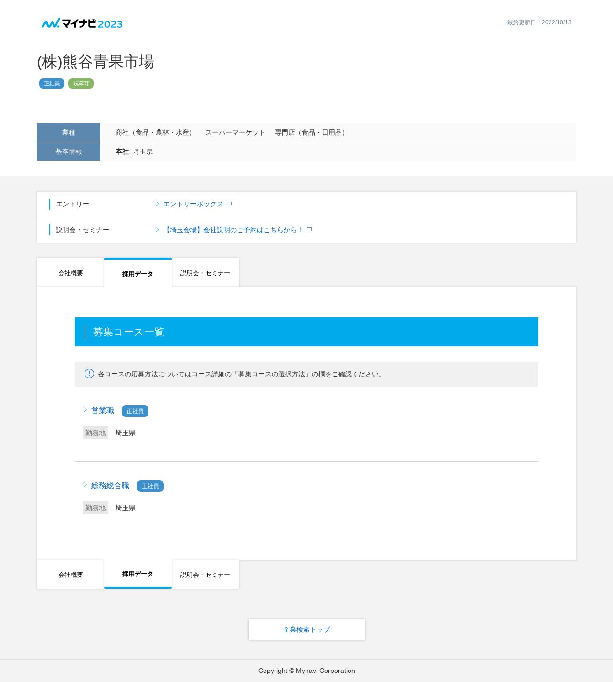Click the 正社員 badge next to 営業職

pos(135,411)
